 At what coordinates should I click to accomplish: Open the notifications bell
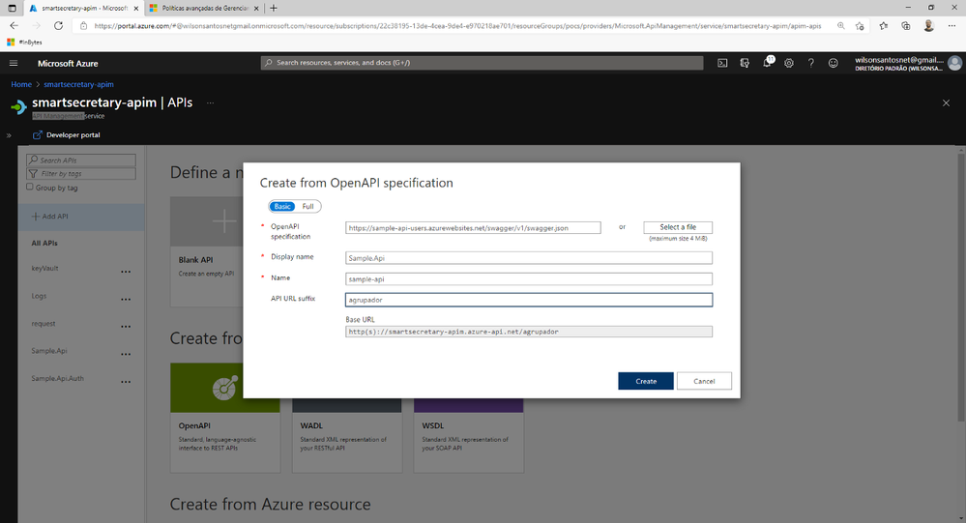point(767,62)
